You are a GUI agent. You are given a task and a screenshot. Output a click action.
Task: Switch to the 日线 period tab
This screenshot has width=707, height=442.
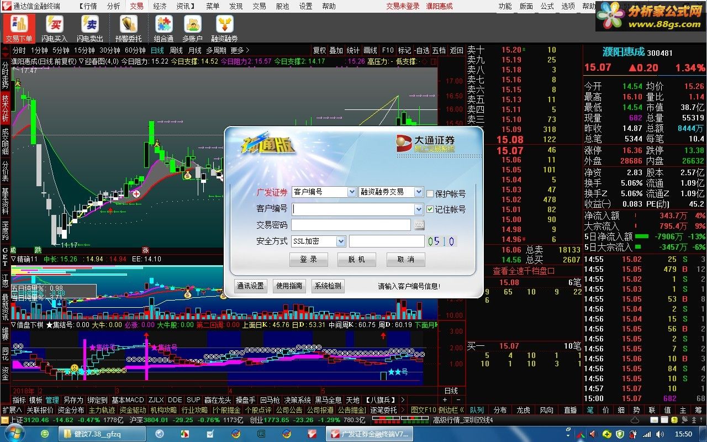pos(157,50)
